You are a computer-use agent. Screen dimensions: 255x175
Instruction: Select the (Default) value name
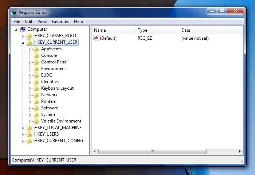108,38
